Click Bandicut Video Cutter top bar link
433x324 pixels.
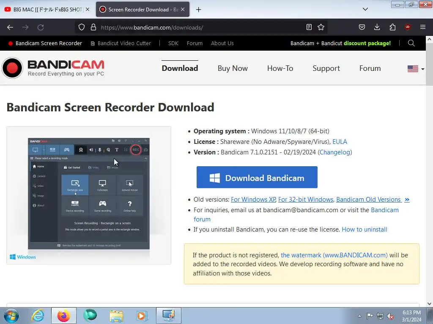click(x=121, y=43)
